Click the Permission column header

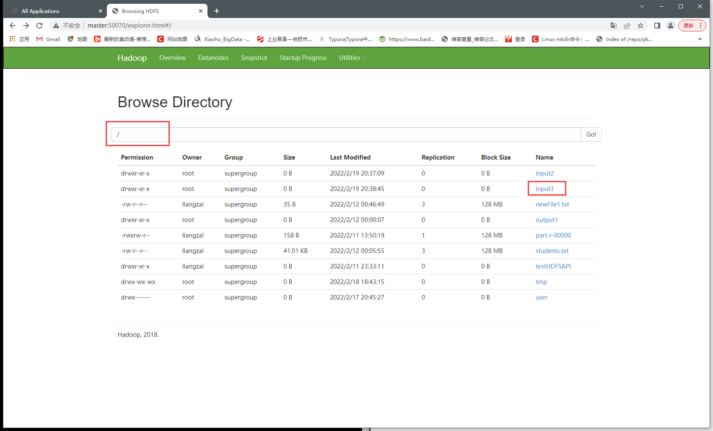(137, 157)
